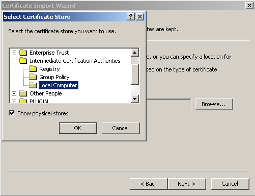The image size is (255, 196).
Task: Click the question mark help icon
Action: coord(131,17)
